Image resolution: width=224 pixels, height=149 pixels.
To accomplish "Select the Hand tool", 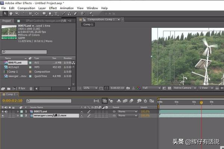I will point(11,13).
